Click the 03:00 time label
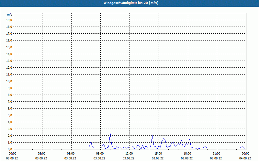The width and height of the screenshot is (259, 162). (41, 154)
